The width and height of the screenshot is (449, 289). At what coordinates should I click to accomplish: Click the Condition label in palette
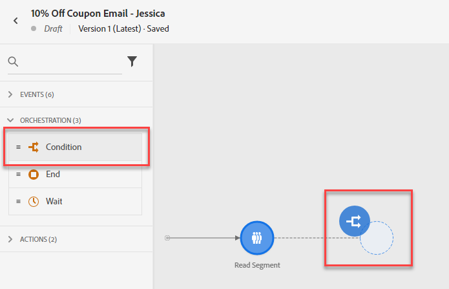point(63,147)
